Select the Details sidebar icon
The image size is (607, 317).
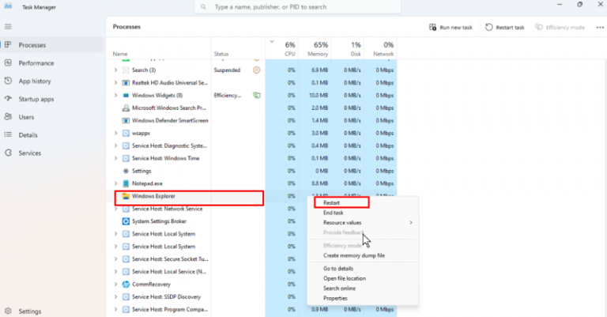tap(7, 135)
